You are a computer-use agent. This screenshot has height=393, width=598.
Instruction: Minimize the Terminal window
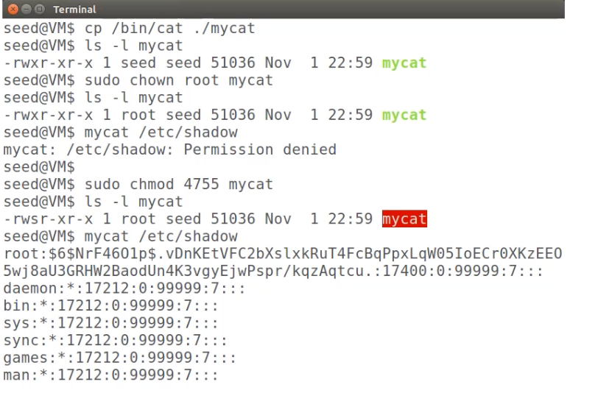[27, 9]
